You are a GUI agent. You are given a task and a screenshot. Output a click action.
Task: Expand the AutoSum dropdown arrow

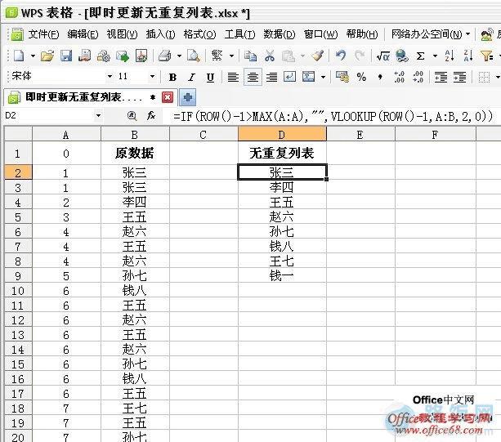(435, 56)
